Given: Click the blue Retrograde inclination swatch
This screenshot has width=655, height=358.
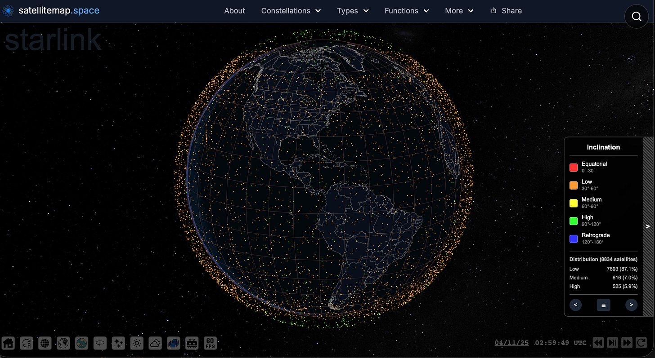Looking at the screenshot, I should click(574, 239).
